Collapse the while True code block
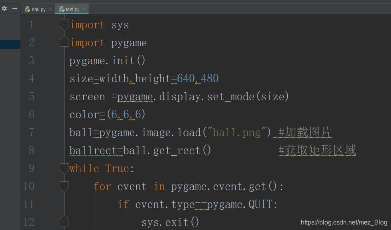This screenshot has width=391, height=230. [x=64, y=168]
